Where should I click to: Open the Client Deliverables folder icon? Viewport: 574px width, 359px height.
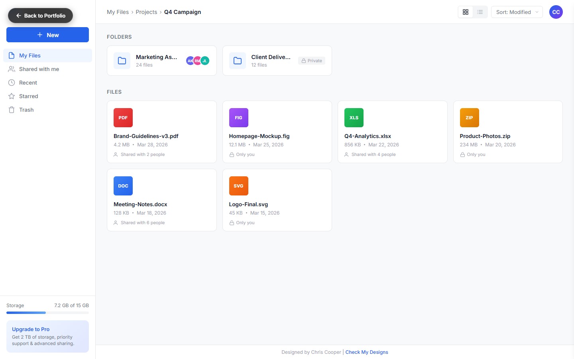click(238, 61)
